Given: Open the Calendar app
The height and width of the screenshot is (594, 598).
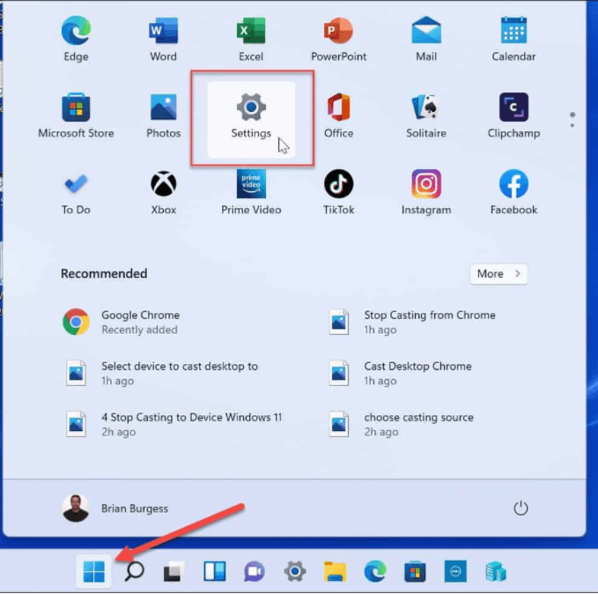Looking at the screenshot, I should click(513, 39).
